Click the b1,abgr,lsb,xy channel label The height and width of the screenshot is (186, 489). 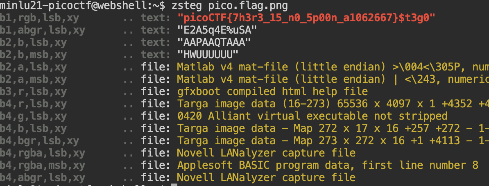[43, 30]
